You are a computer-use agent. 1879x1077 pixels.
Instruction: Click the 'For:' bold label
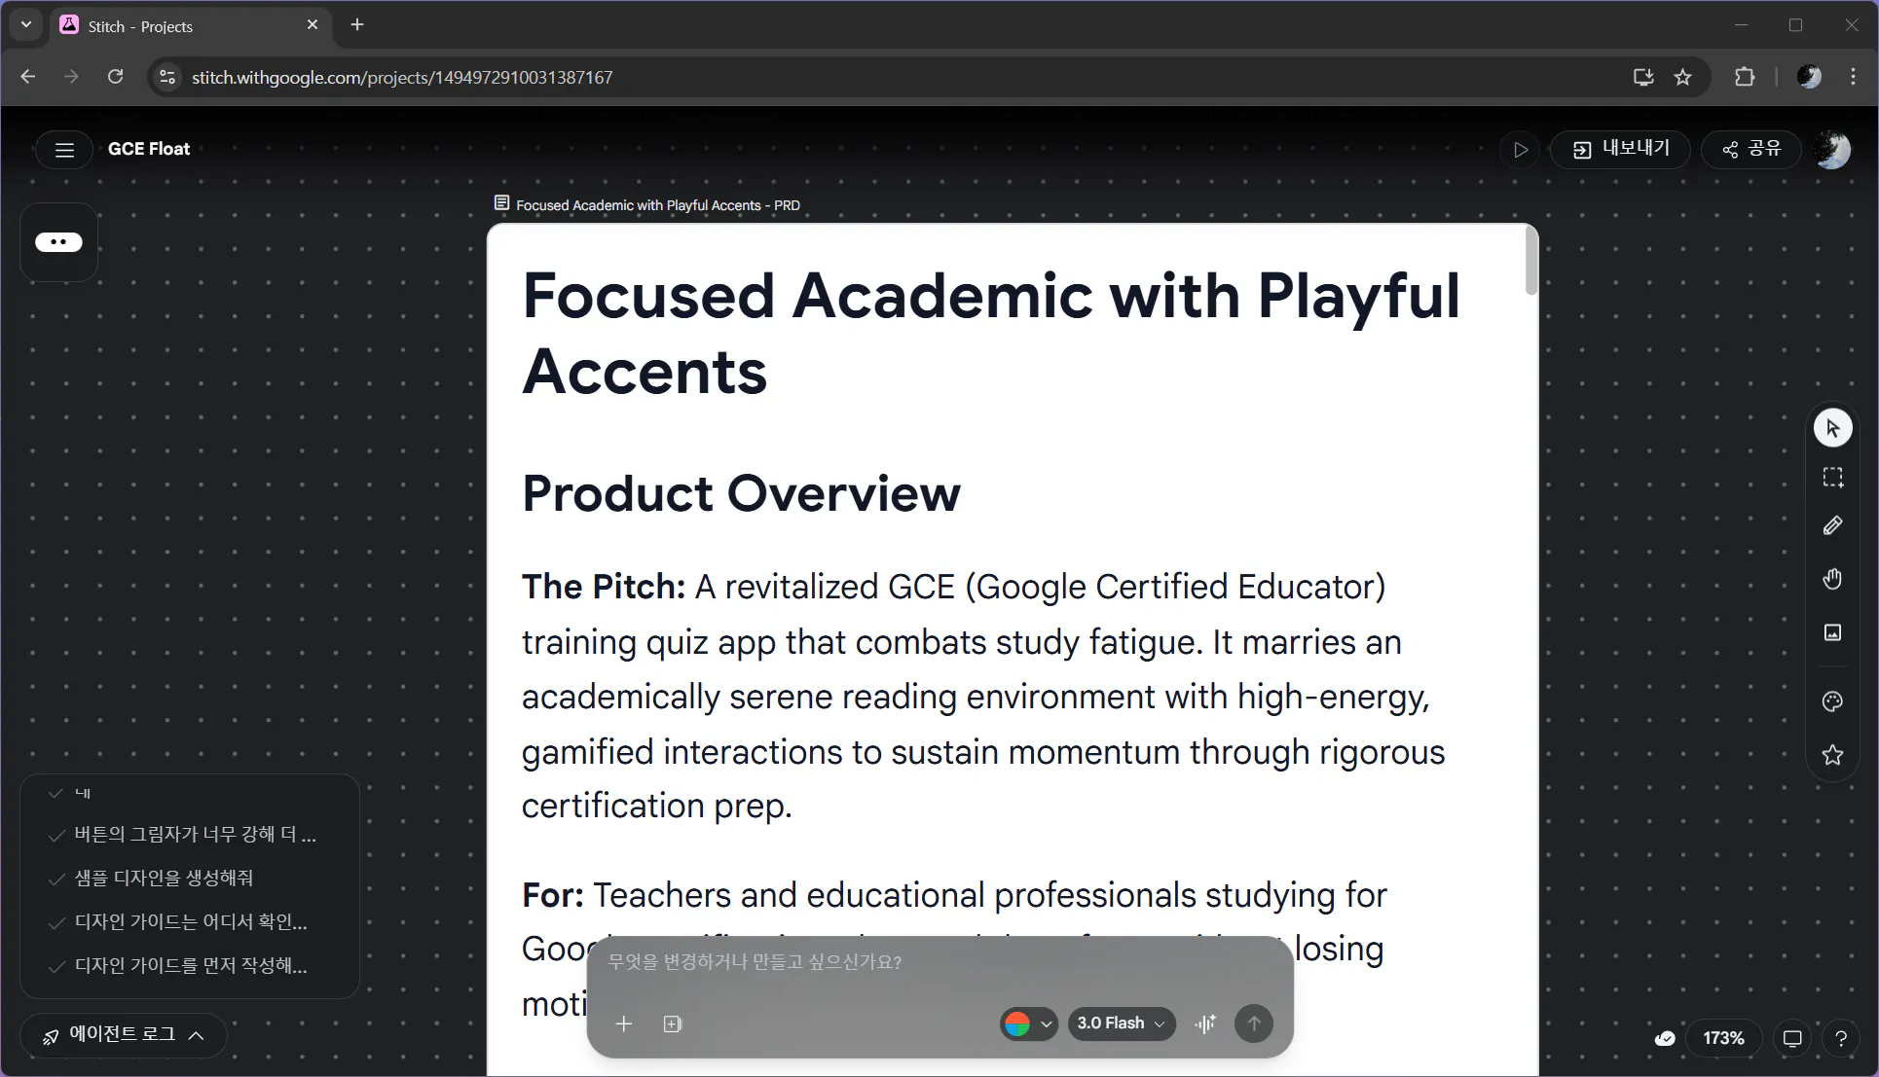click(552, 895)
